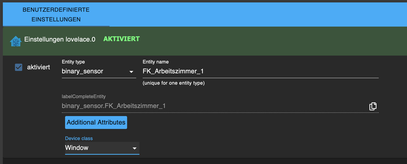This screenshot has height=164, width=407.
Task: Click the aktiviert checkbox label
Action: (38, 67)
